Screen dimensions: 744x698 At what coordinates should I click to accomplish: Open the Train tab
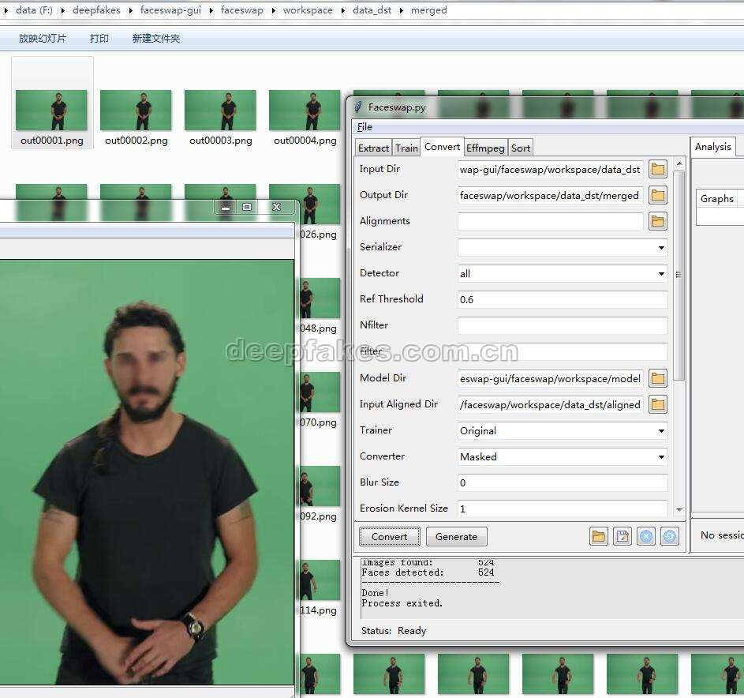point(406,148)
